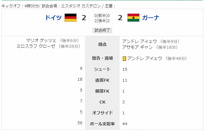
Task: Open the ガーナ team link
Action: coord(150,18)
